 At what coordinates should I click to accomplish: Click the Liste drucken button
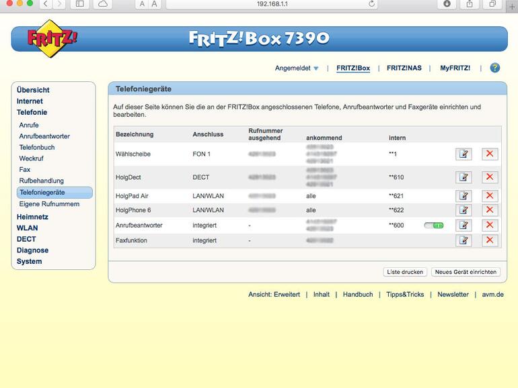click(x=405, y=272)
